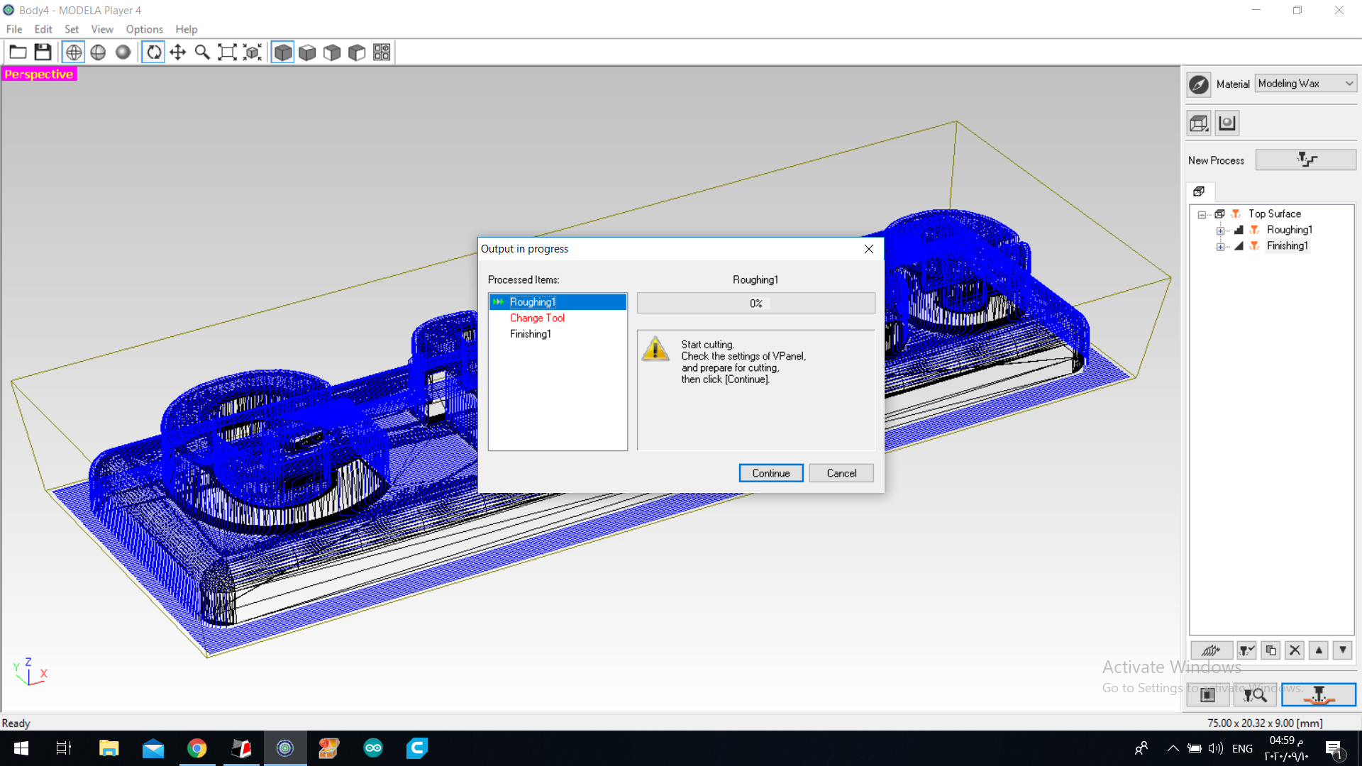The width and height of the screenshot is (1362, 766).
Task: Click the Delete process X icon
Action: pyautogui.click(x=1295, y=650)
